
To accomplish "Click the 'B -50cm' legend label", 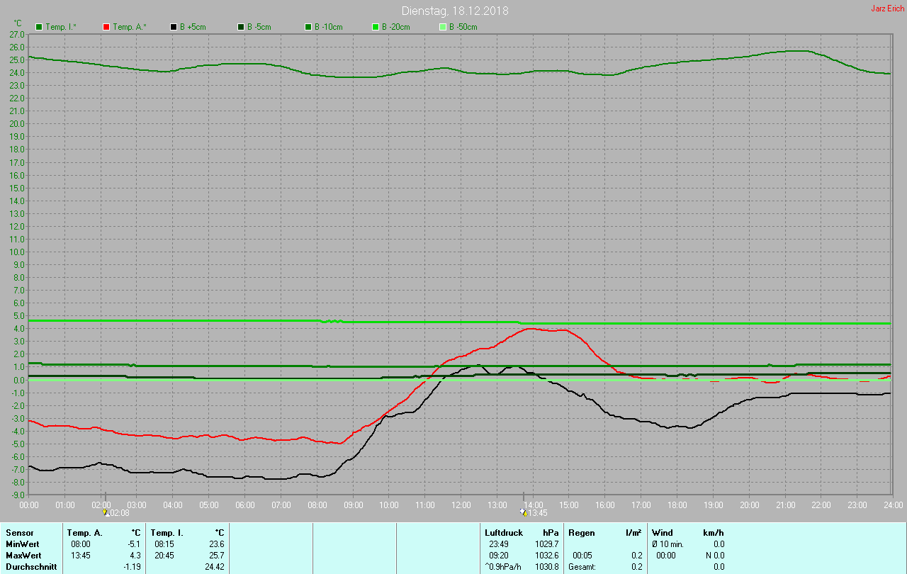I will point(463,27).
